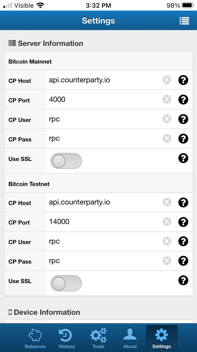Show help for Testnet Use SSL
Image resolution: width=197 pixels, height=352 pixels.
click(x=183, y=280)
